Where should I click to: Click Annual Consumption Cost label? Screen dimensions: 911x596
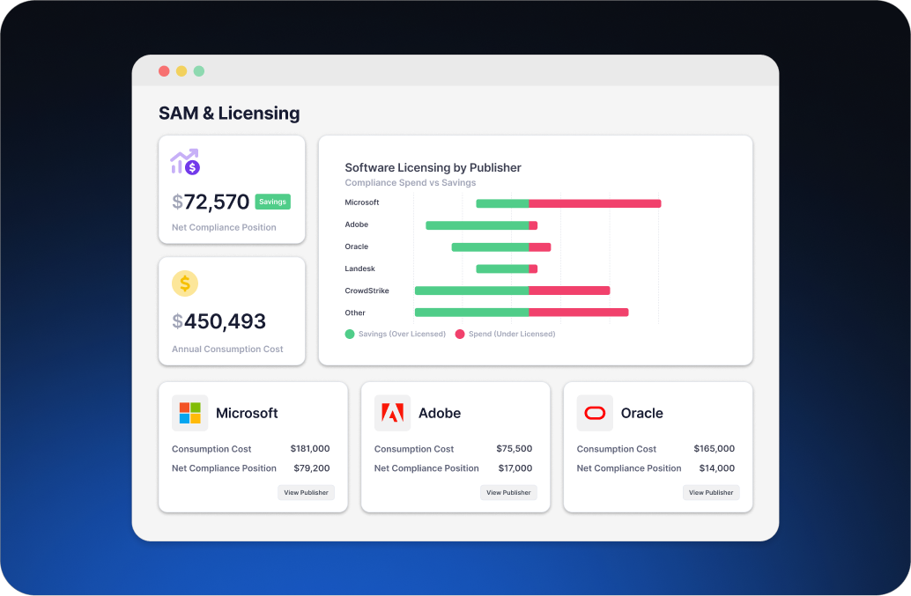(x=227, y=350)
